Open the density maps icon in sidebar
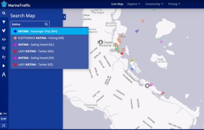Image resolution: width=204 pixels, height=130 pixels. [x=4, y=57]
